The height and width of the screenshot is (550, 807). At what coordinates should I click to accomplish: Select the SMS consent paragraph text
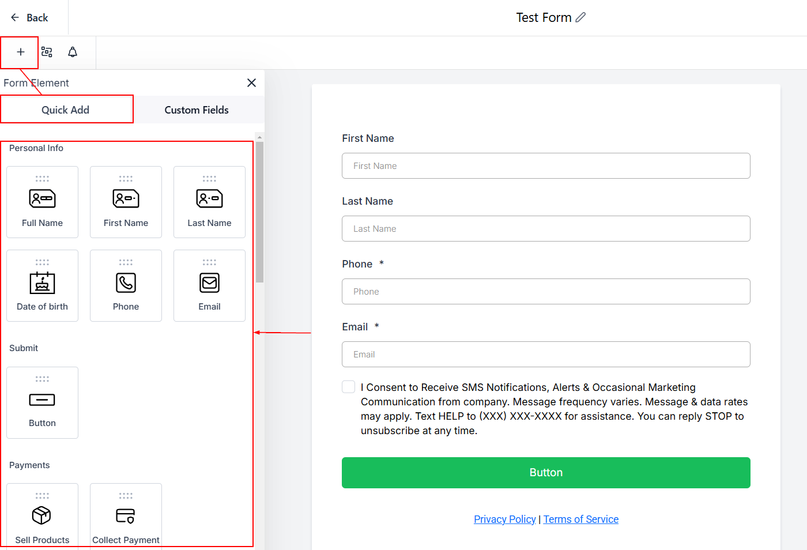(x=554, y=409)
